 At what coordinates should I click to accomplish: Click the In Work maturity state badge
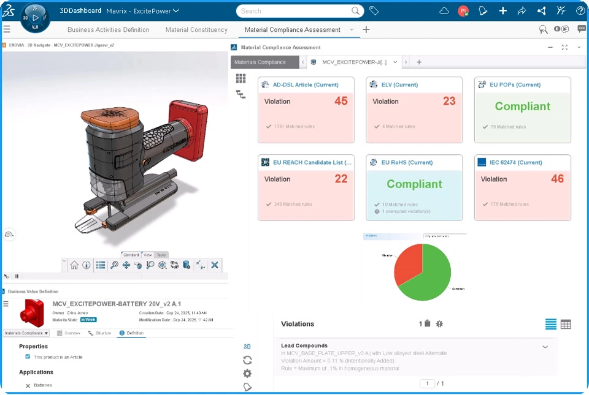click(88, 320)
